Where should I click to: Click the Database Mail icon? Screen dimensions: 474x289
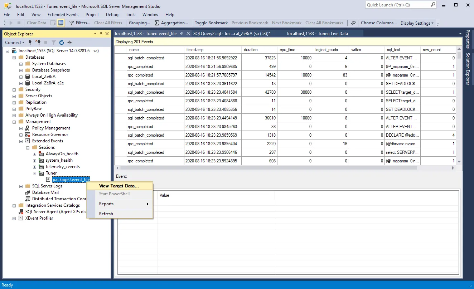(x=28, y=192)
